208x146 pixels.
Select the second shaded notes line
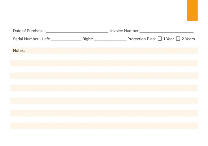point(104,63)
